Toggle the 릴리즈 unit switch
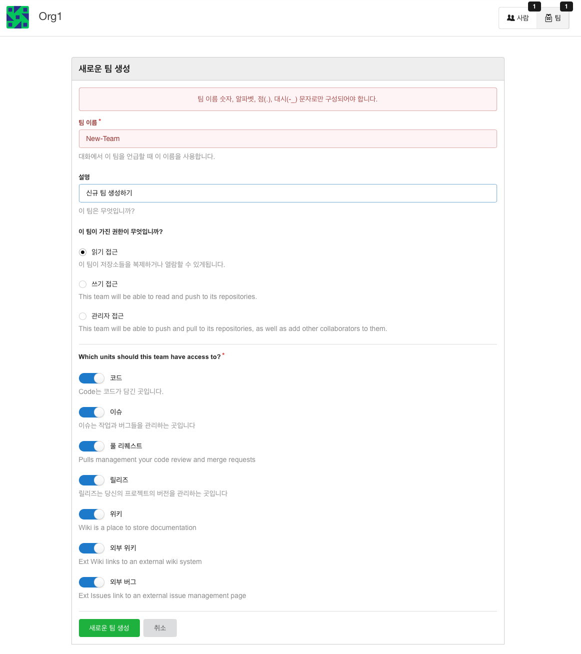This screenshot has height=654, width=581. 92,480
